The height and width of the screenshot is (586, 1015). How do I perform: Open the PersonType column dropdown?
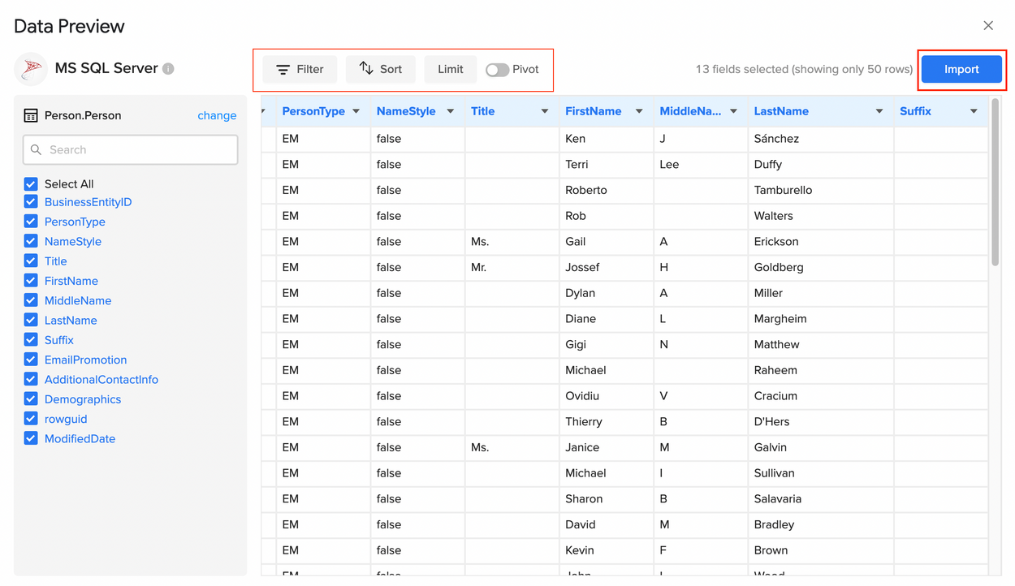(355, 111)
